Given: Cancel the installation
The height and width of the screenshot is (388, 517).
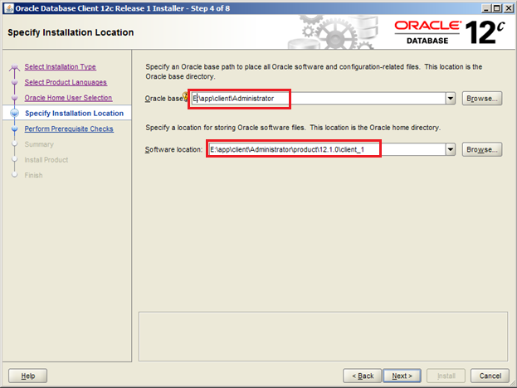Looking at the screenshot, I should pos(490,376).
